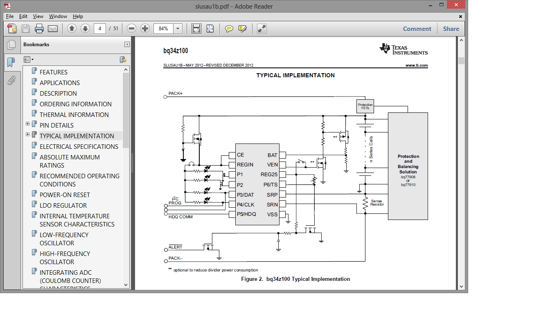Open the Window menu
Viewport: 559px width, 314px height.
58,16
